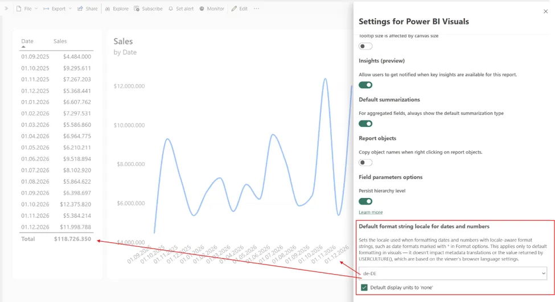Toggle the Default summarizations switch
Screen dimensions: 555x302
365,124
